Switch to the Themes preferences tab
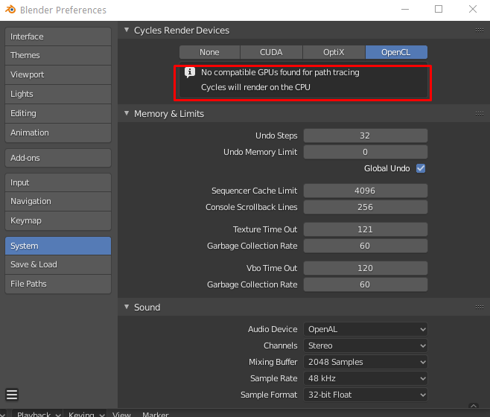The image size is (490, 417). point(58,55)
